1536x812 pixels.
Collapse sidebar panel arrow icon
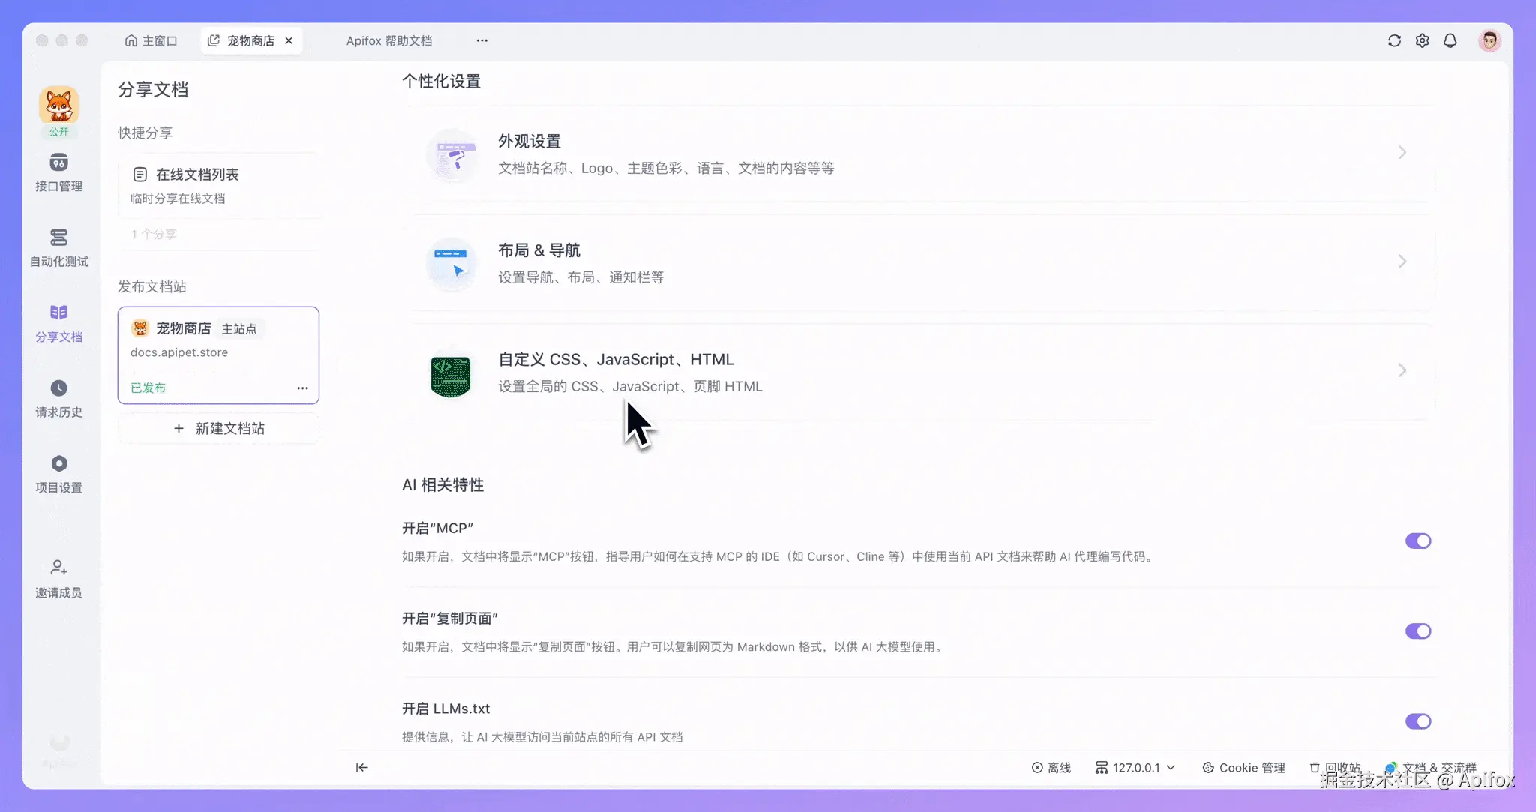pyautogui.click(x=361, y=767)
